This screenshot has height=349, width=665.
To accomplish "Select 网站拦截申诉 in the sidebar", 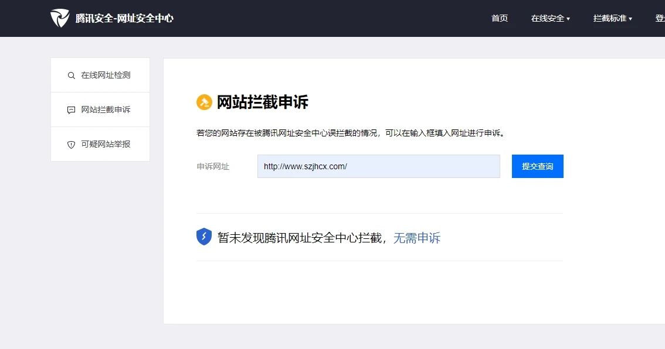I will point(100,110).
